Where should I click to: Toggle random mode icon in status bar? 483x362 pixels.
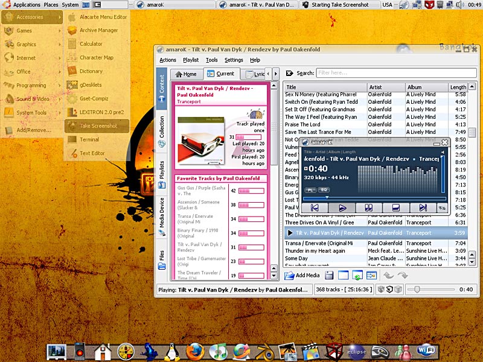382,290
